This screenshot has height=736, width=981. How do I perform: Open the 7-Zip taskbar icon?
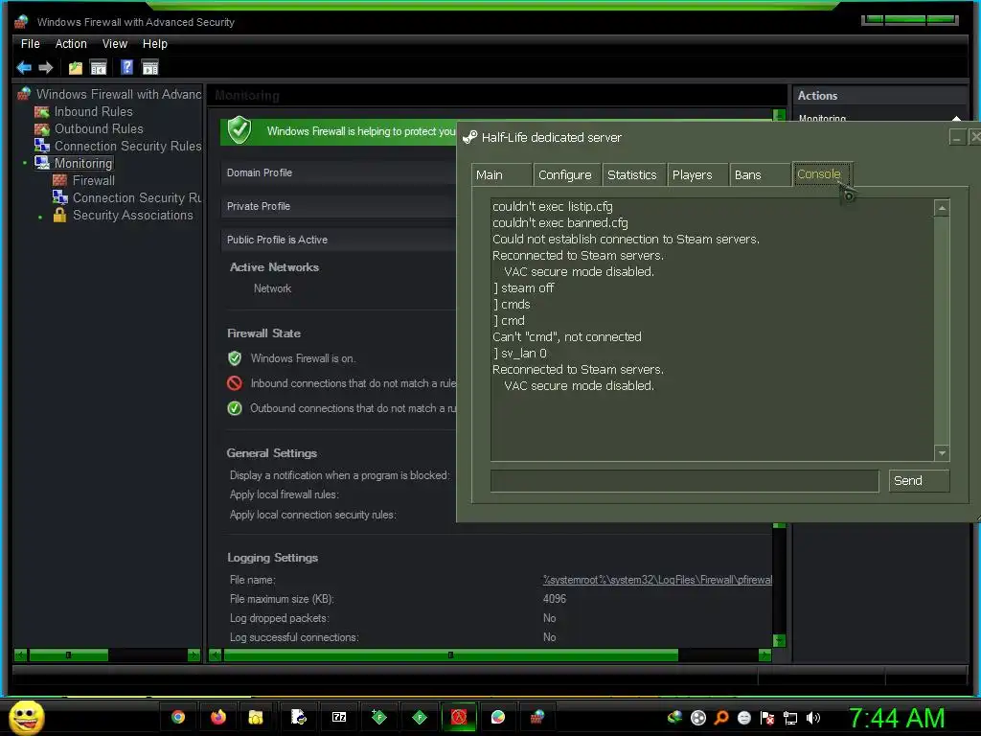pos(339,717)
